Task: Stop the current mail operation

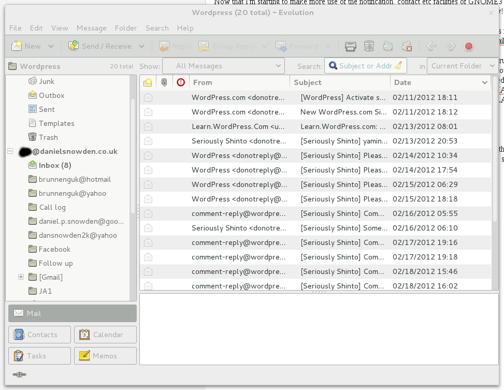Action: click(468, 46)
